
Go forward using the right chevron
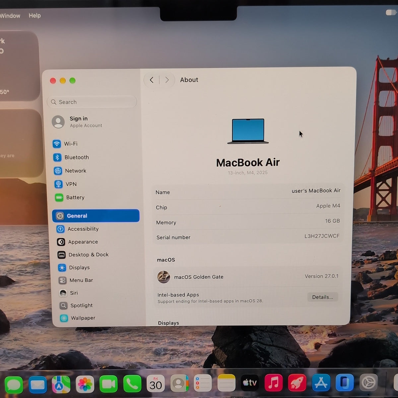pos(167,80)
